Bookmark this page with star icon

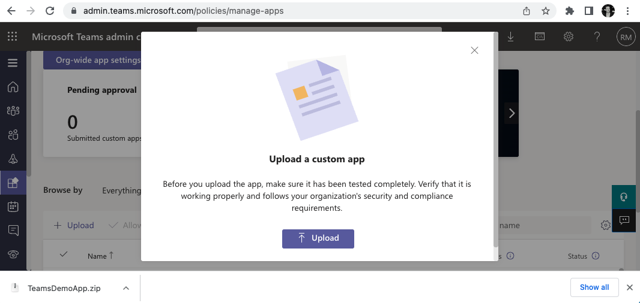[546, 11]
